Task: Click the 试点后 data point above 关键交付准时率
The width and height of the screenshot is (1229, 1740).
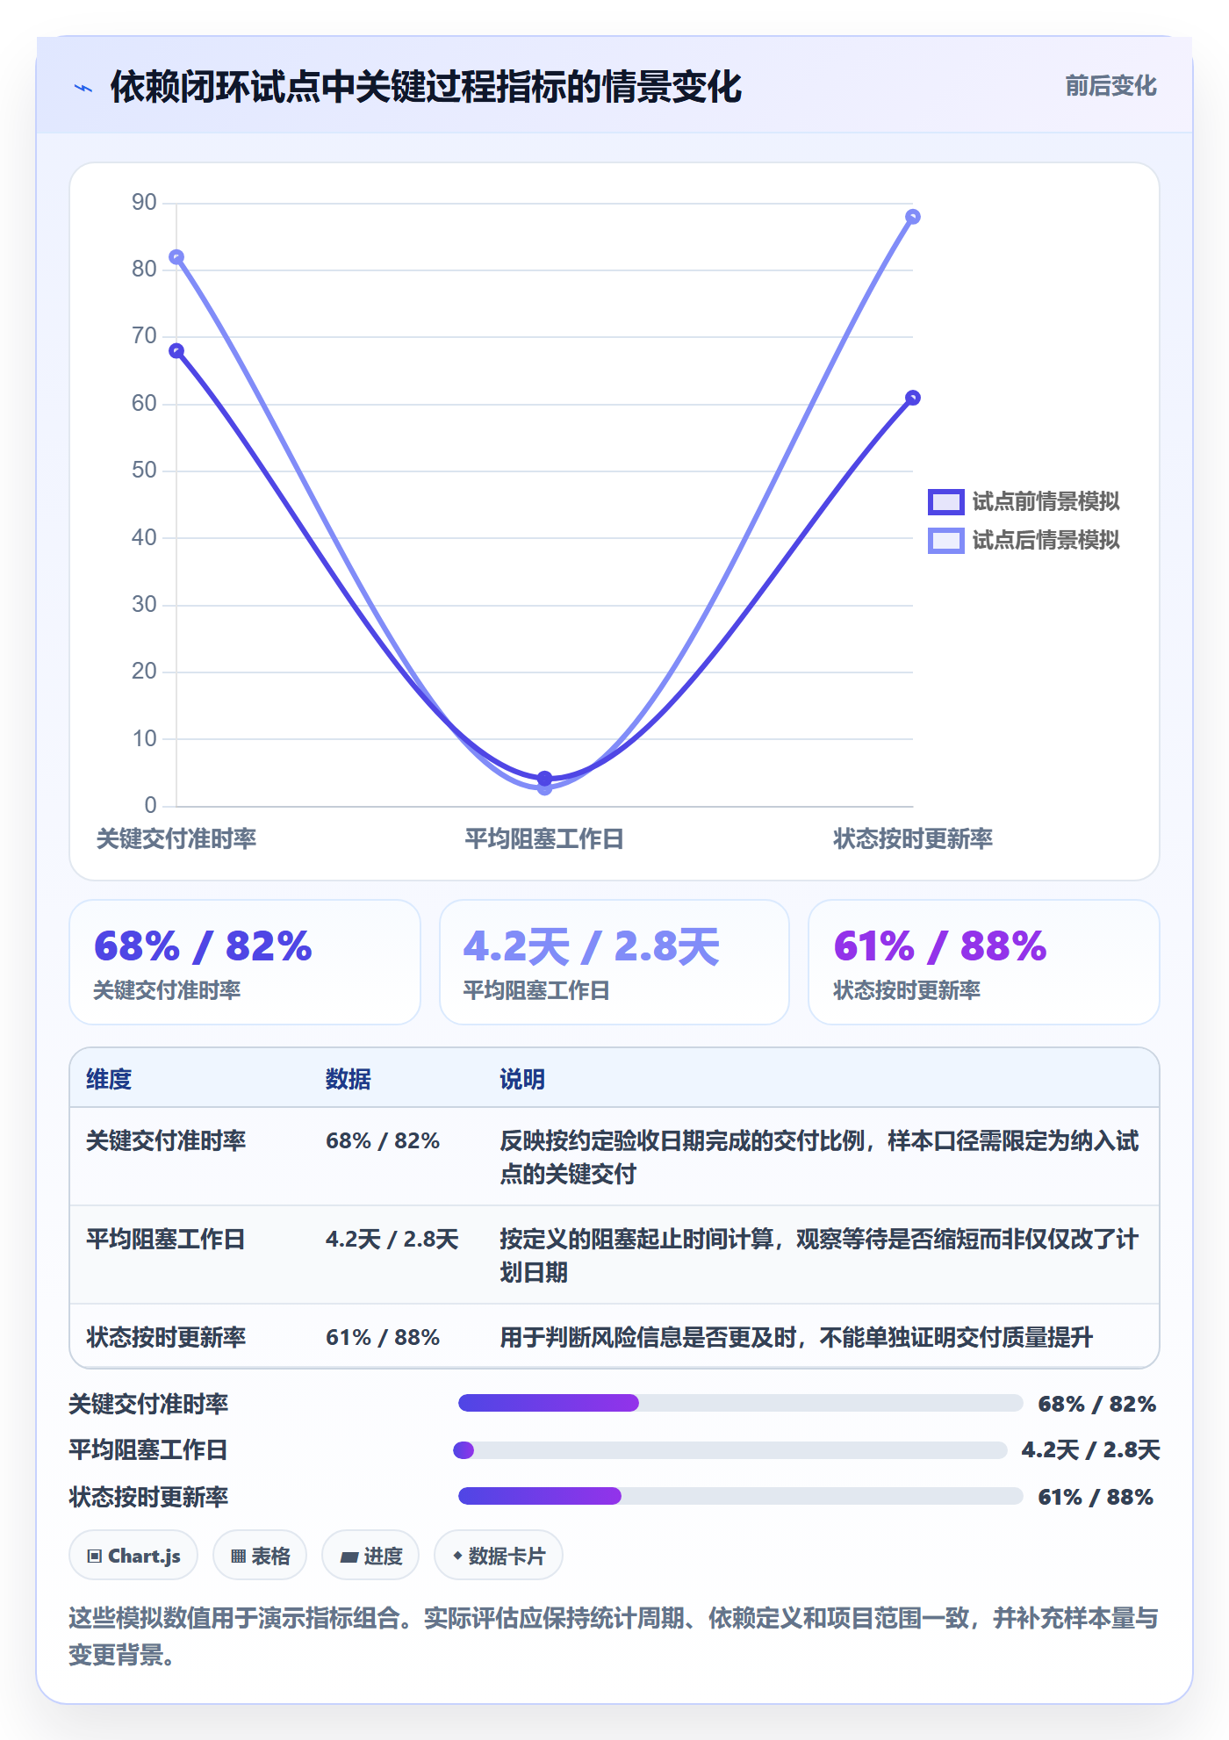Action: point(176,257)
